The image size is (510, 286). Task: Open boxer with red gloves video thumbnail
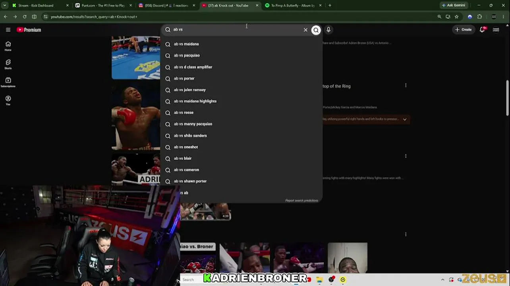click(136, 117)
